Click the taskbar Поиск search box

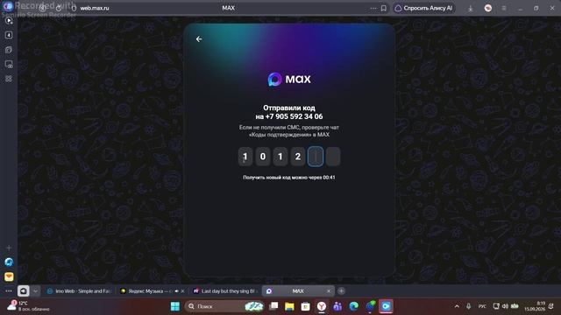click(224, 306)
